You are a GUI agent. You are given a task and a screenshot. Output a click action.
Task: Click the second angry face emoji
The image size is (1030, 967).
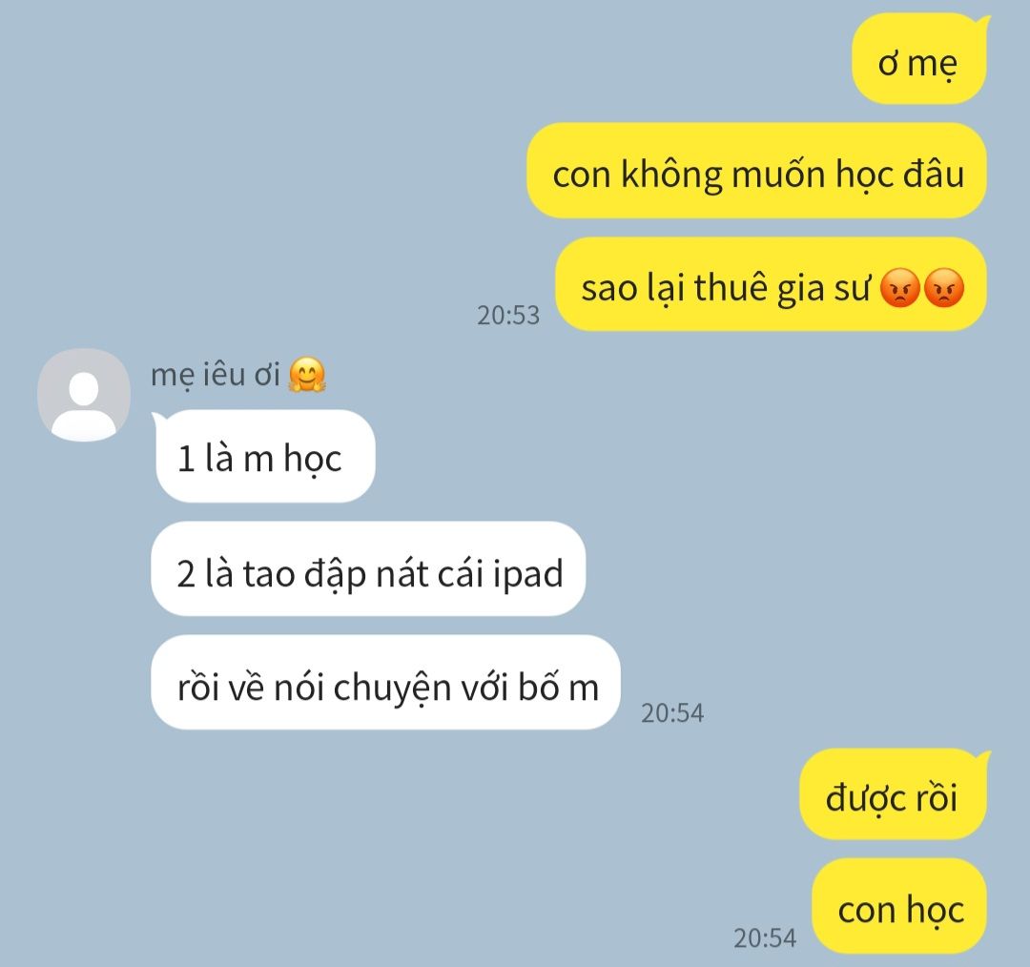[944, 288]
